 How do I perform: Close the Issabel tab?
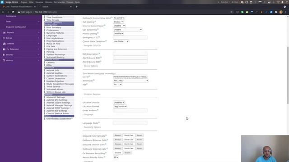71,7
